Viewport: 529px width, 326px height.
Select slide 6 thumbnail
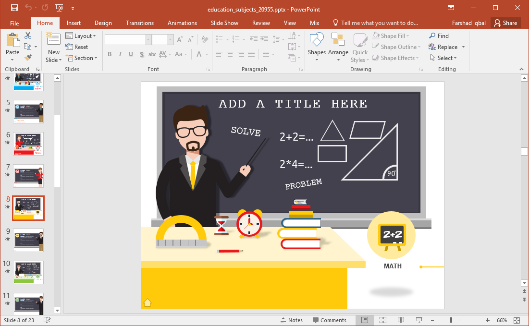click(x=29, y=144)
